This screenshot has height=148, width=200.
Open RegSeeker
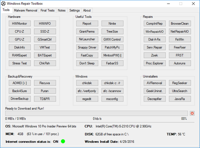pyautogui.click(x=180, y=83)
